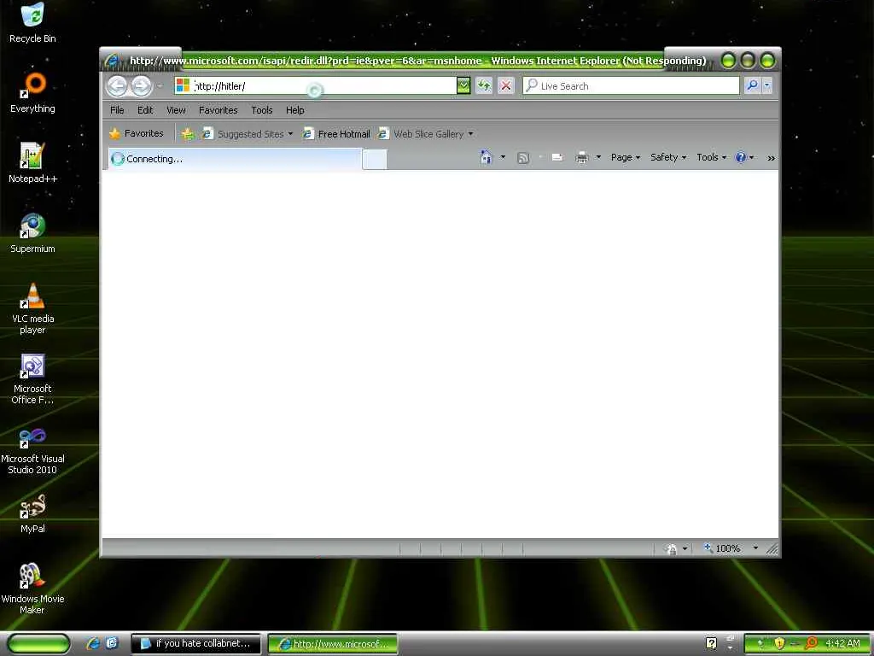
Task: Open the Tools menu in menu bar
Action: (261, 110)
